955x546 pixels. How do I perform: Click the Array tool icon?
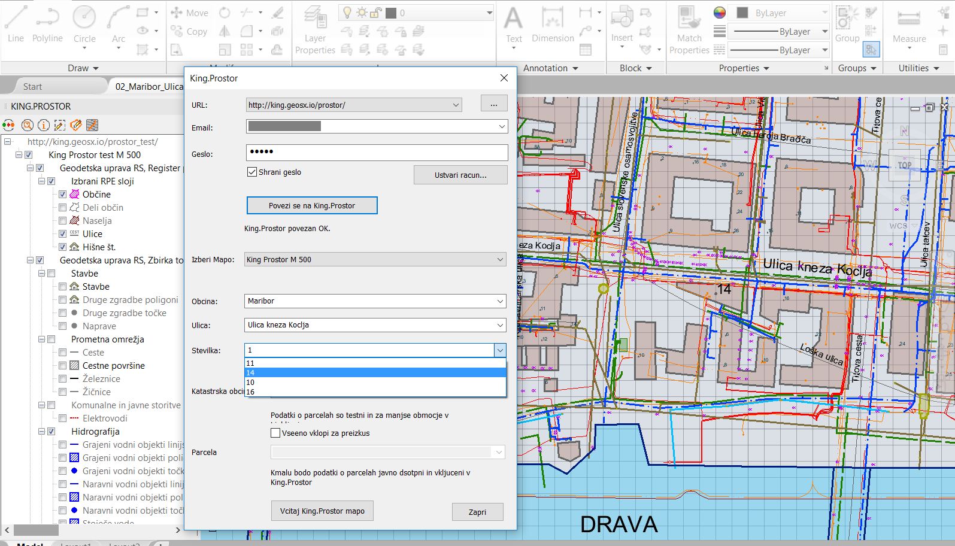[x=246, y=50]
